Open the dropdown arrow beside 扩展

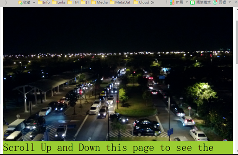pos(187,2)
